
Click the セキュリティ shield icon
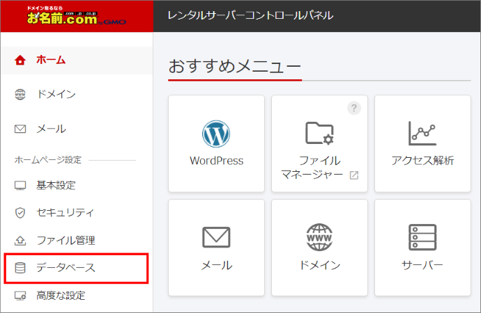[x=20, y=213]
